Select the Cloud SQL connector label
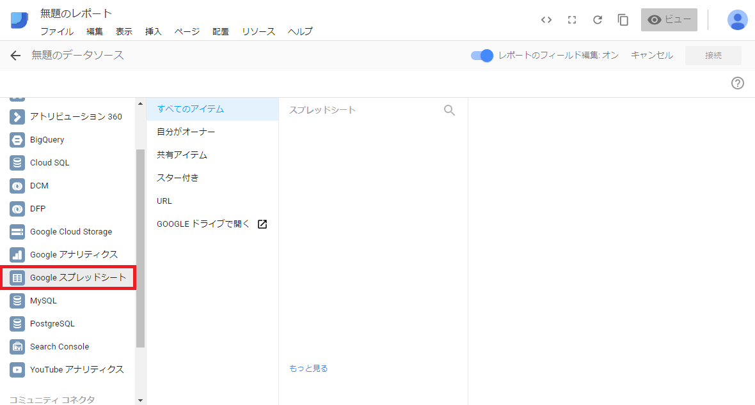755x405 pixels. pos(50,163)
